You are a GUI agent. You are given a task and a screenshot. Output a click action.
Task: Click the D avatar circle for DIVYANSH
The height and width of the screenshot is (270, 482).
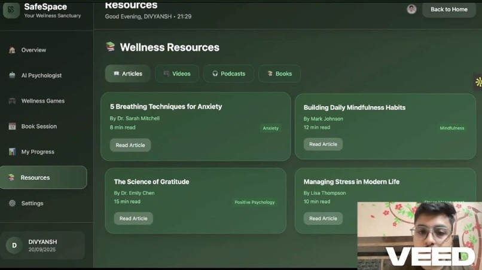pos(14,246)
